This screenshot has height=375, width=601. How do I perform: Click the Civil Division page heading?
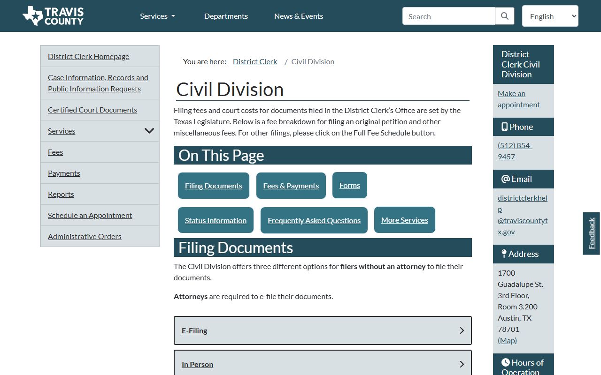[230, 90]
